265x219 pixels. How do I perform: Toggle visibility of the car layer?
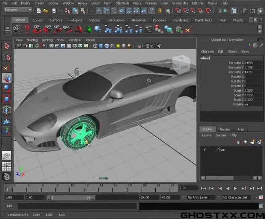point(204,149)
